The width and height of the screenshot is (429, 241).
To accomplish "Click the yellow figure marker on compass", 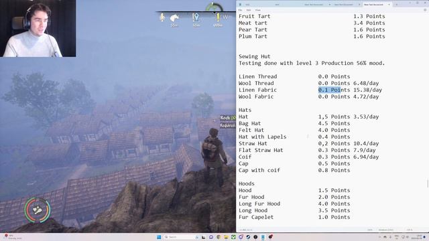I will pos(162,17).
